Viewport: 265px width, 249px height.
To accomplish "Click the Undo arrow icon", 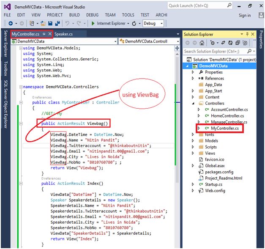I will 67,23.
